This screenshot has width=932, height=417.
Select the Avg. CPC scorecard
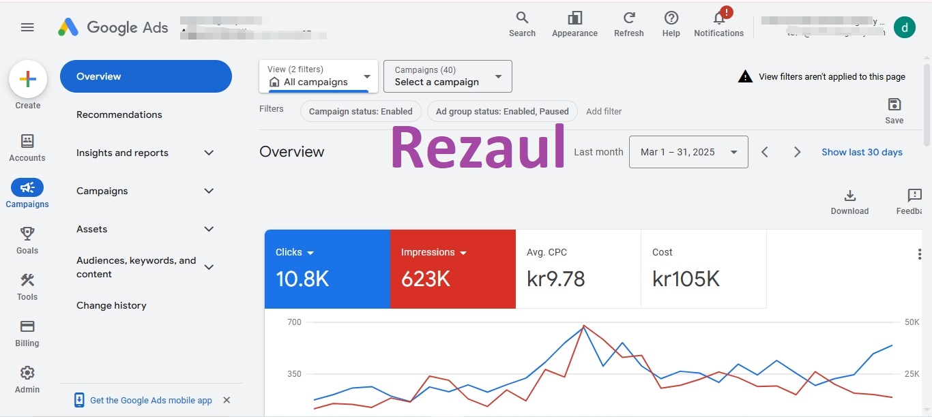578,269
